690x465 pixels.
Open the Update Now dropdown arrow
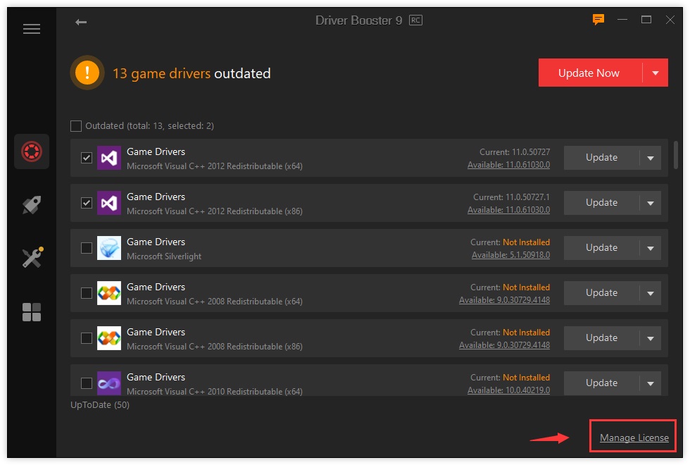(655, 73)
